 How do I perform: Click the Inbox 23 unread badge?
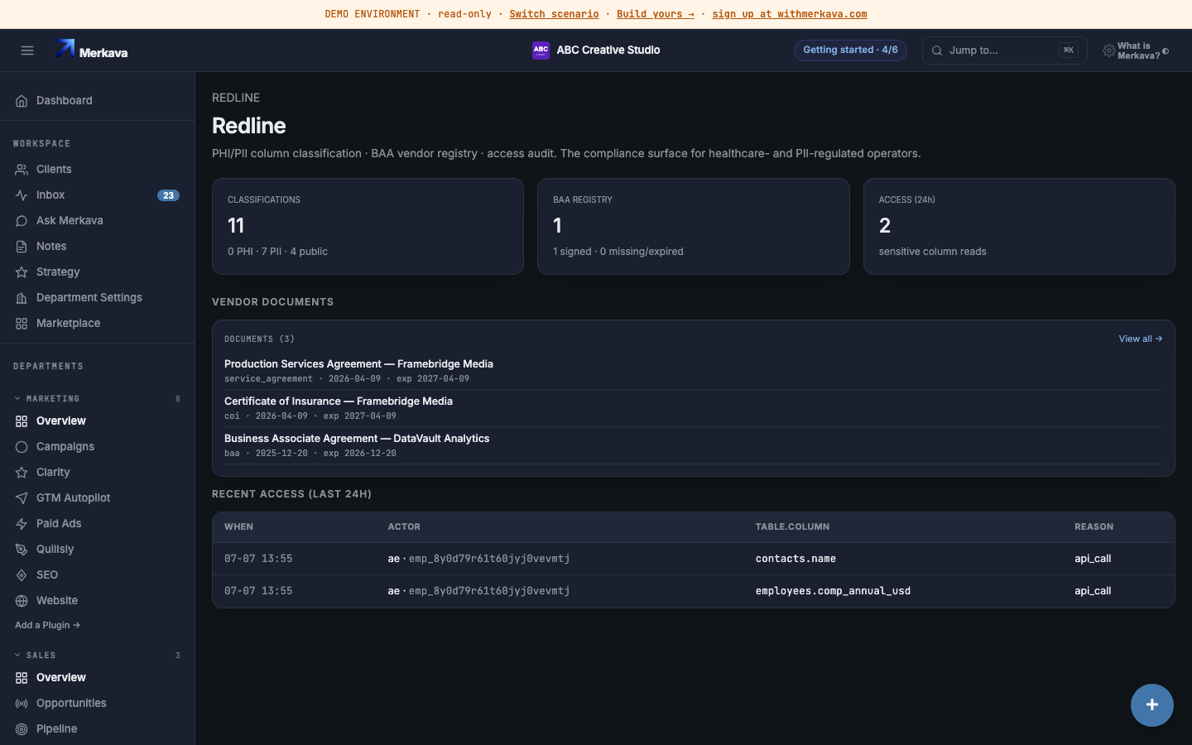(x=168, y=195)
